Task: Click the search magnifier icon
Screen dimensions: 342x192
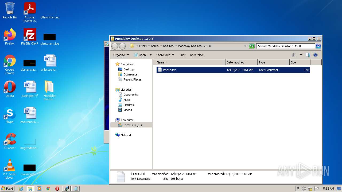Action: pos(318,46)
